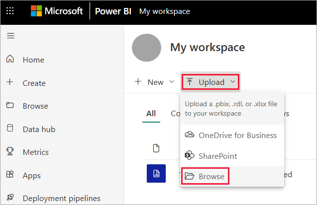
Task: Click My workspace in the top bar
Action: coord(165,11)
